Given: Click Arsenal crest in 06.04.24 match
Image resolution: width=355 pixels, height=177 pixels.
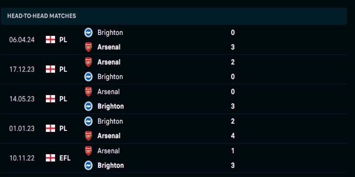Looking at the screenshot, I should coord(88,47).
